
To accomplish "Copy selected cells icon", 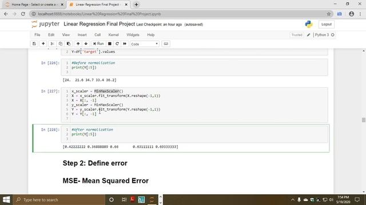I will (x=61, y=44).
